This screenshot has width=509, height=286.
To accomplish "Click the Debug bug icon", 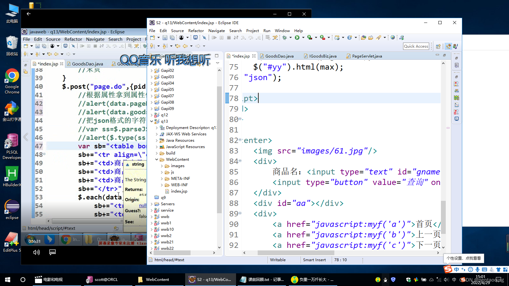I will click(x=284, y=37).
